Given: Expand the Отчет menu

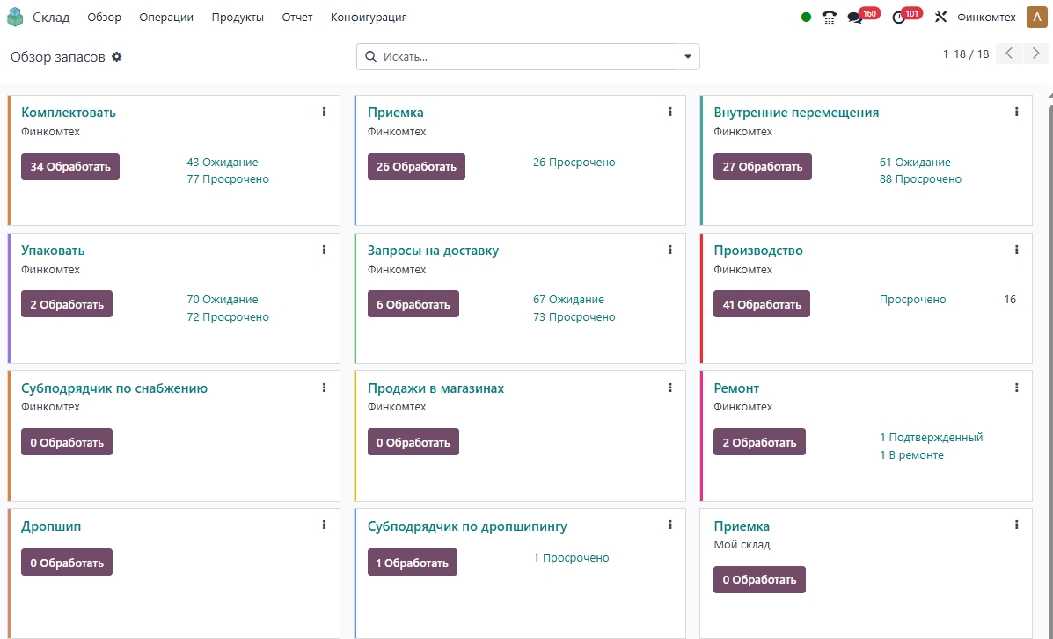Looking at the screenshot, I should tap(297, 18).
